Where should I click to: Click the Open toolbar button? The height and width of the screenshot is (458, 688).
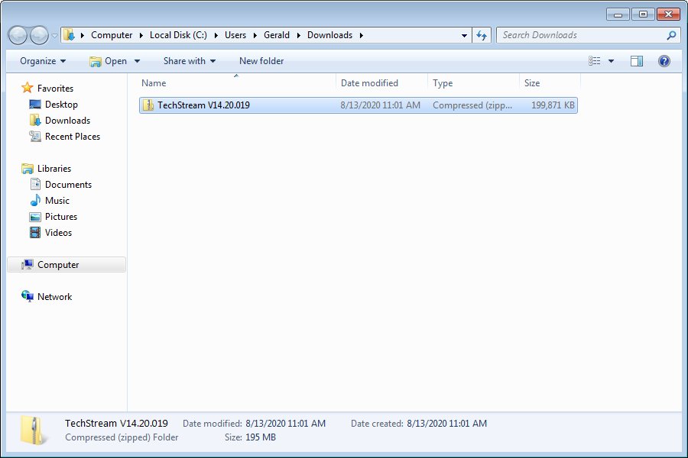tap(108, 61)
